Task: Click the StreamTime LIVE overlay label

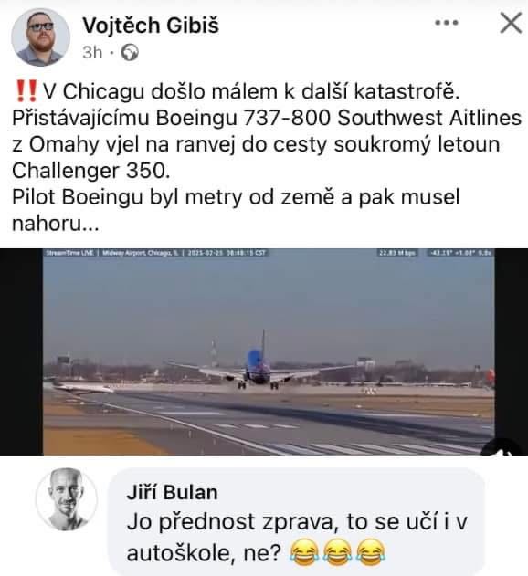Action: point(70,253)
